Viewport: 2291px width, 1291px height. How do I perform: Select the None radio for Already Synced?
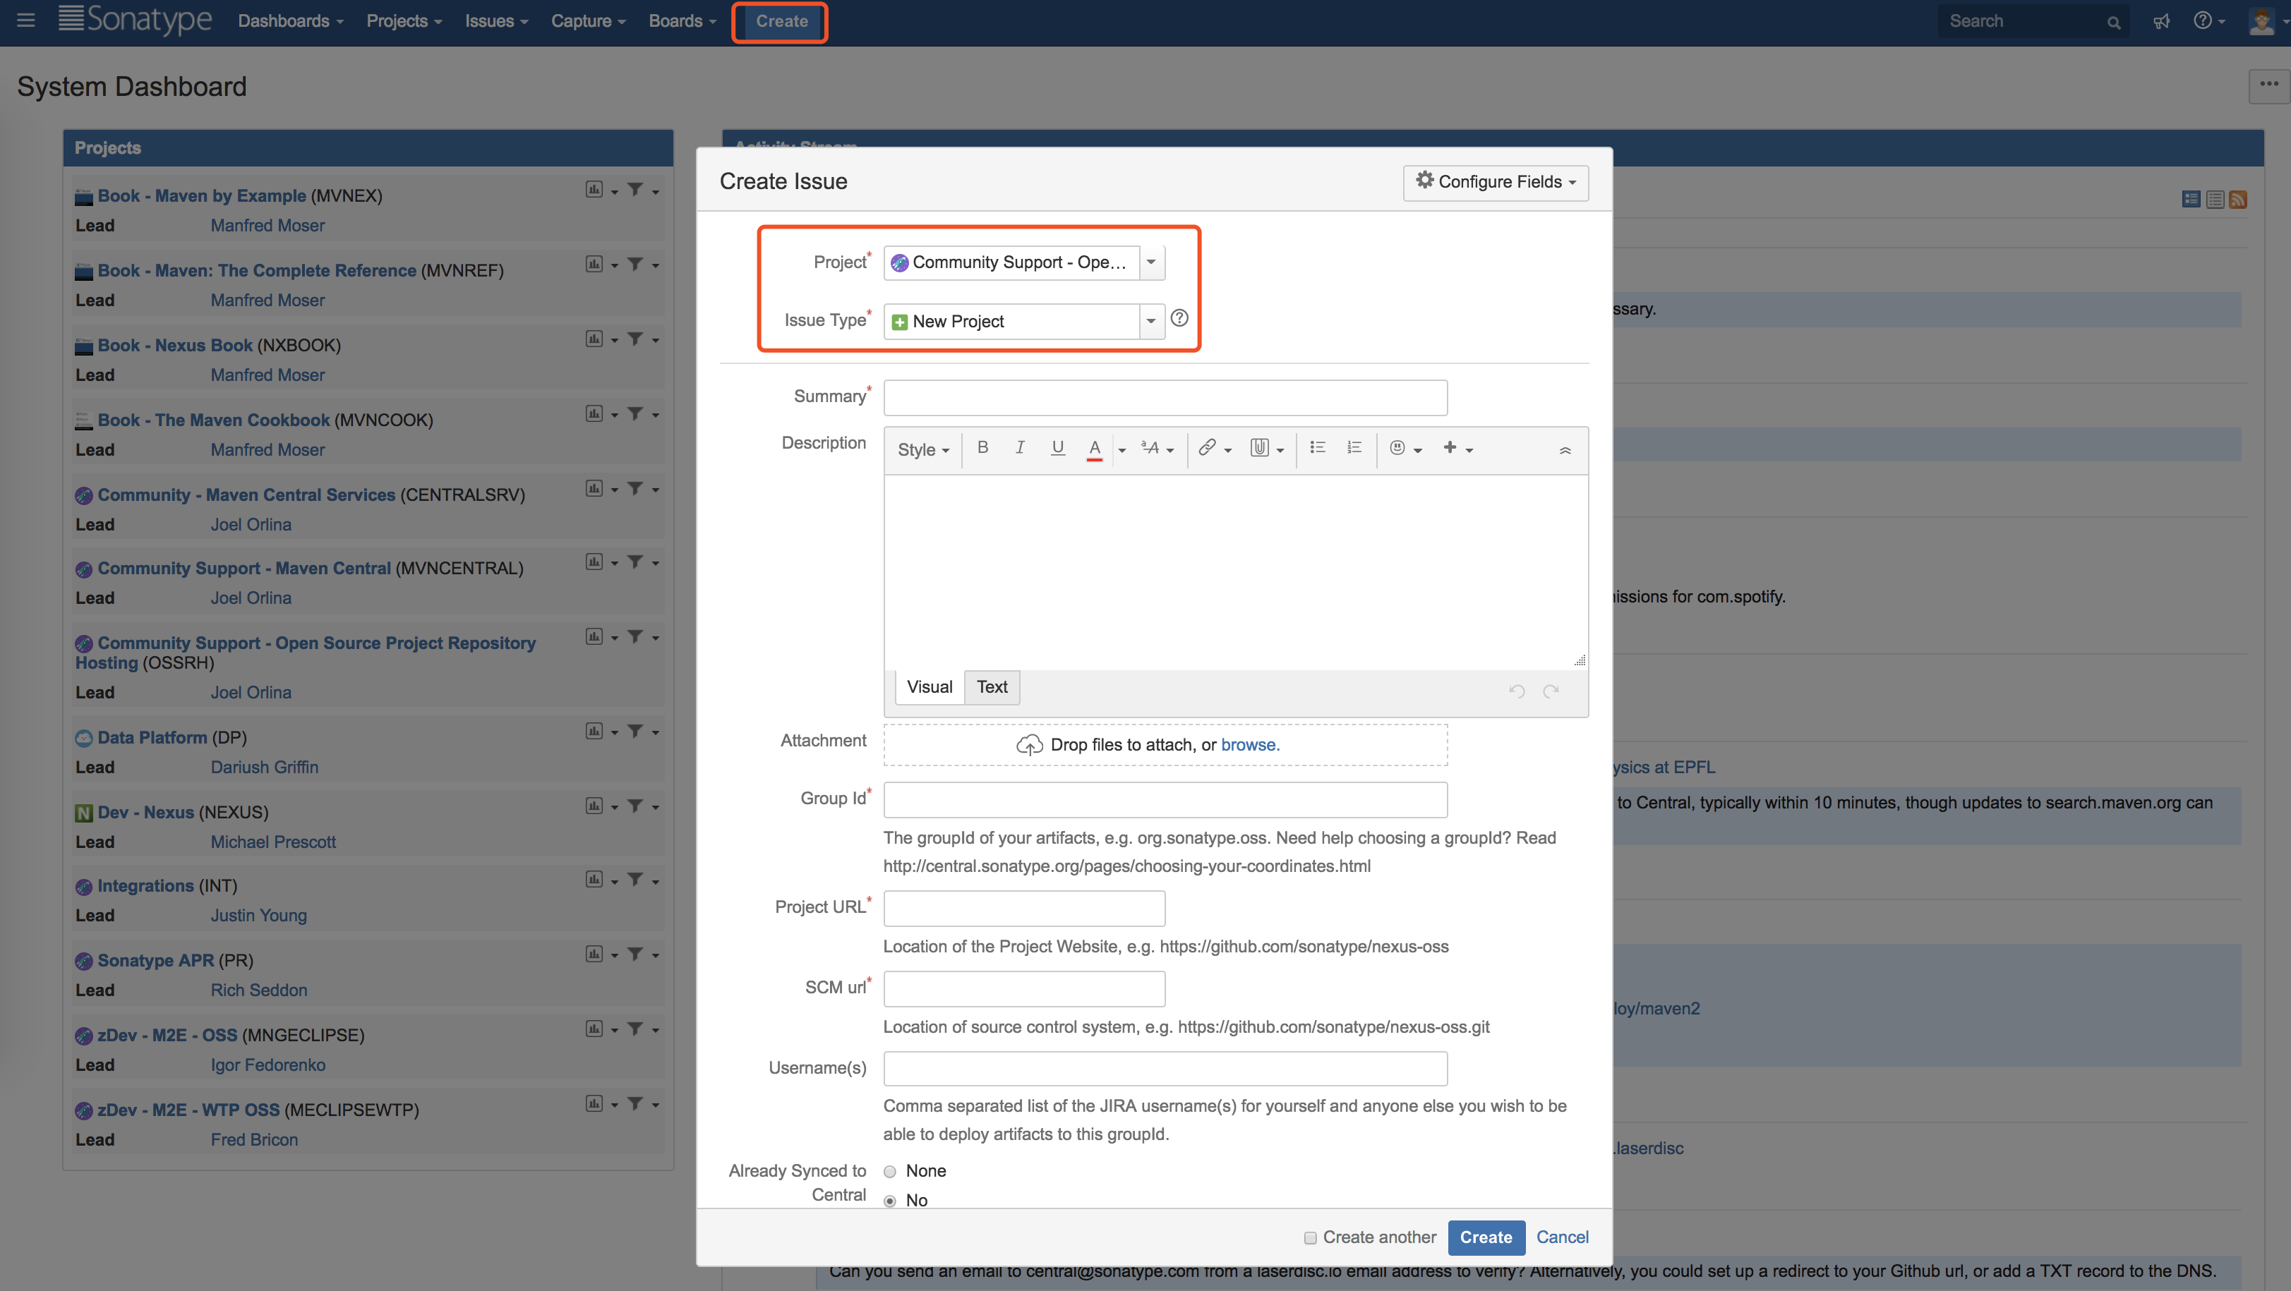[x=889, y=1171]
